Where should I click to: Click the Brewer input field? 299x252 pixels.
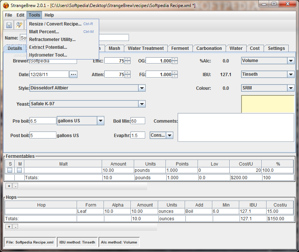pos(53,61)
